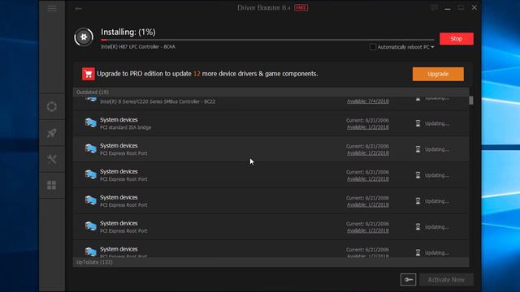Click the red shopping cart icon
This screenshot has height=292, width=520.
coord(89,74)
